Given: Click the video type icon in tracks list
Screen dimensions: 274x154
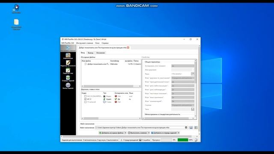Looking at the screenshot, I should point(104,96).
